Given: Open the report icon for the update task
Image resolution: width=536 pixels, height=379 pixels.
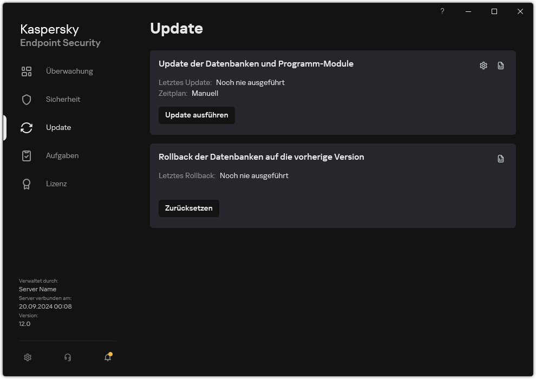Looking at the screenshot, I should 500,65.
